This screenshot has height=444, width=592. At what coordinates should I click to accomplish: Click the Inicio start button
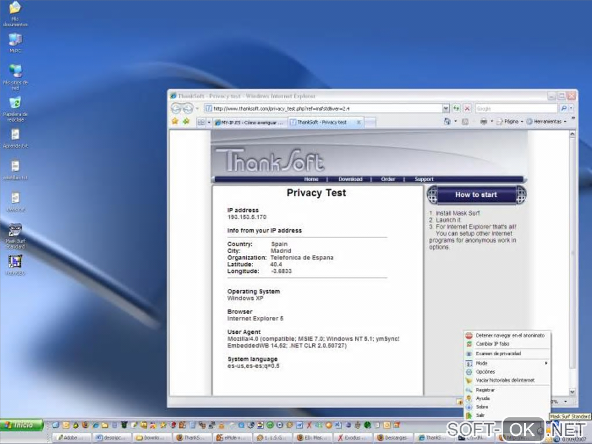click(22, 425)
